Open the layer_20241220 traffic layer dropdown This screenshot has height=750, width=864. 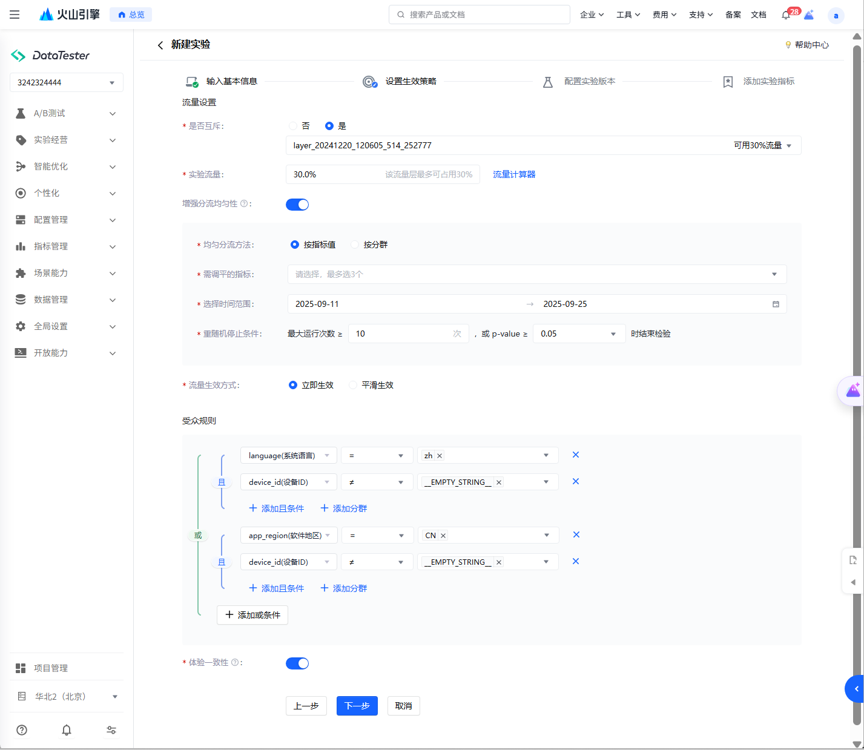(543, 145)
